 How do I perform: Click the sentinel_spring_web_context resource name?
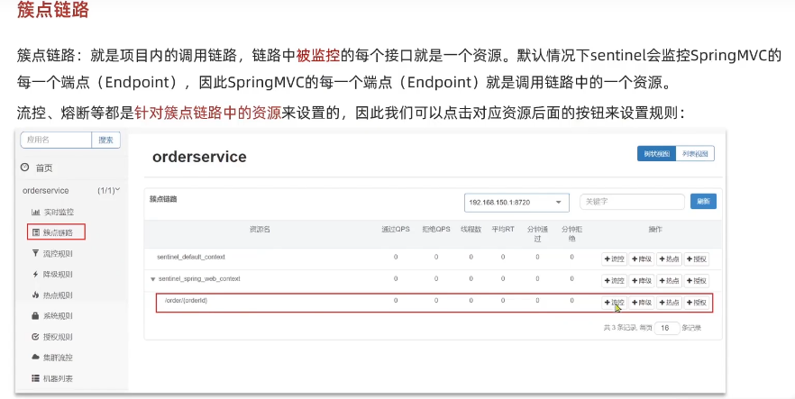[199, 279]
